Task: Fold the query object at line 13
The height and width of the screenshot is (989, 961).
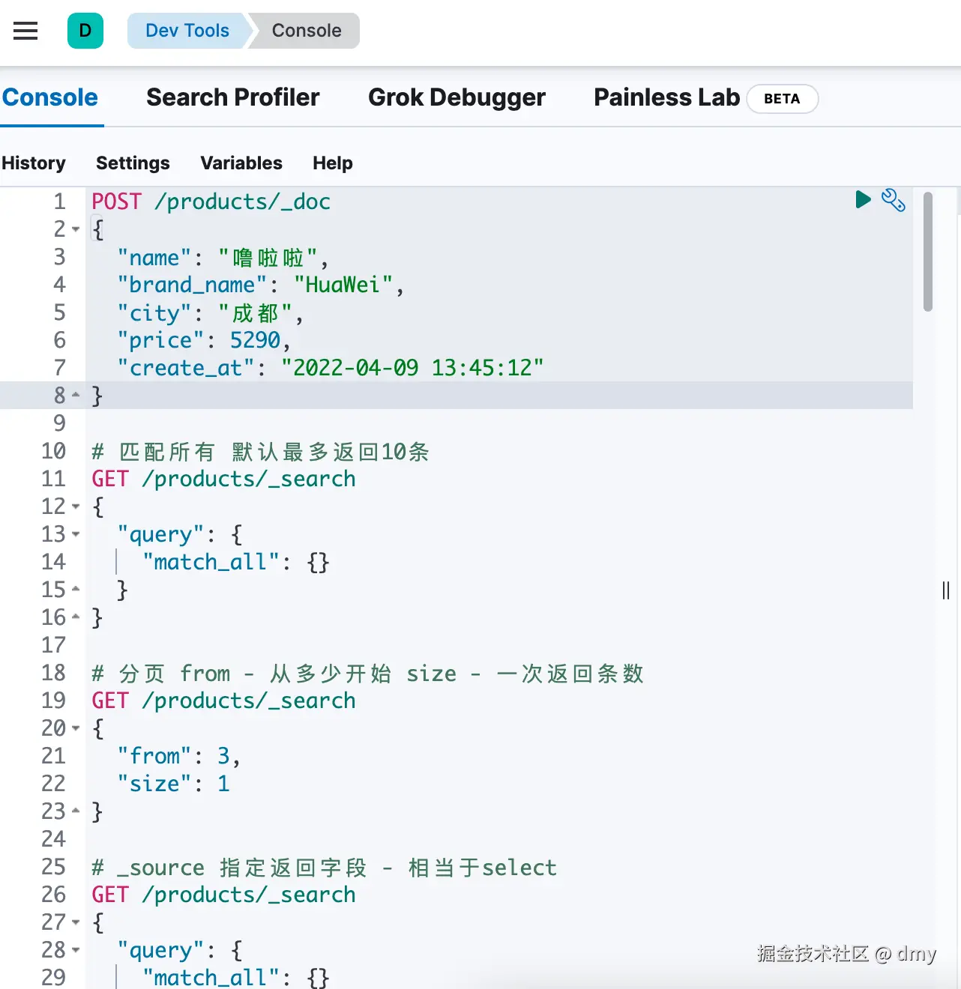Action: [x=76, y=534]
